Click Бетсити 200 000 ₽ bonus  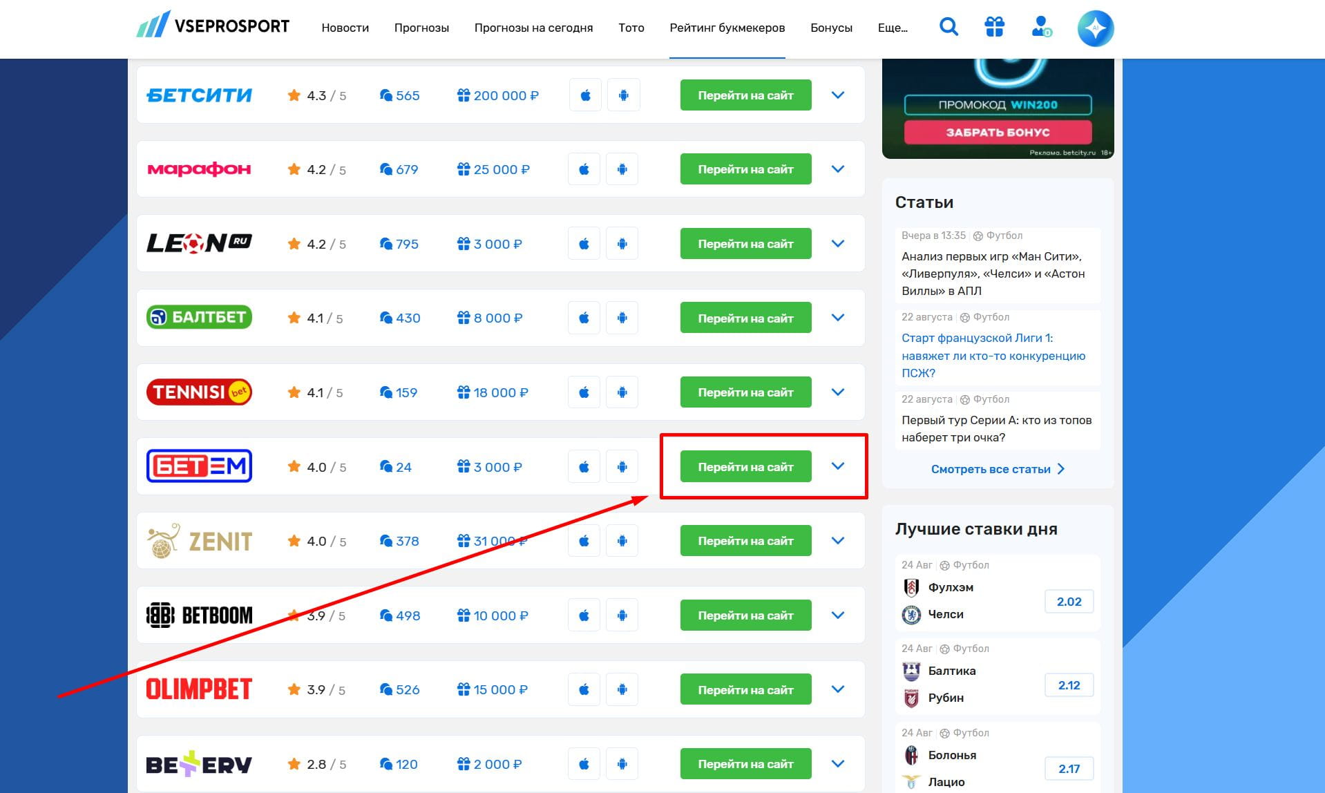497,95
